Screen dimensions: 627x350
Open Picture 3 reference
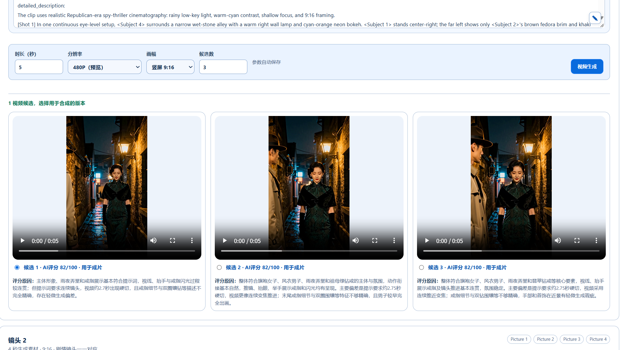(x=571, y=339)
